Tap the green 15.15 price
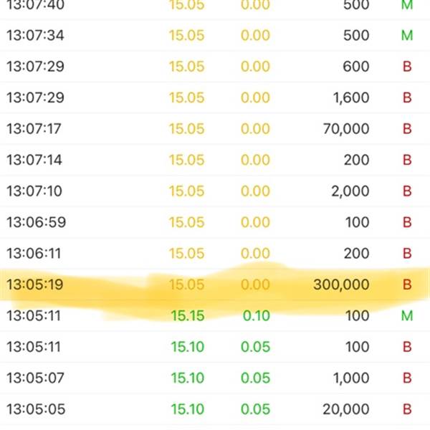Image resolution: width=430 pixels, height=430 pixels. [x=188, y=315]
